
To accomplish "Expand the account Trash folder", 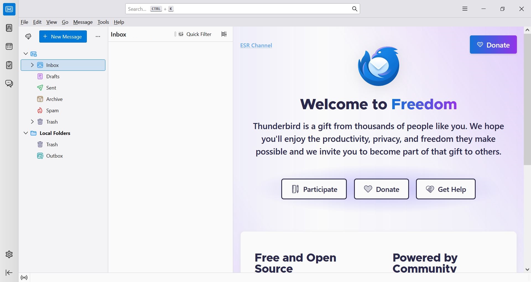I will [32, 122].
